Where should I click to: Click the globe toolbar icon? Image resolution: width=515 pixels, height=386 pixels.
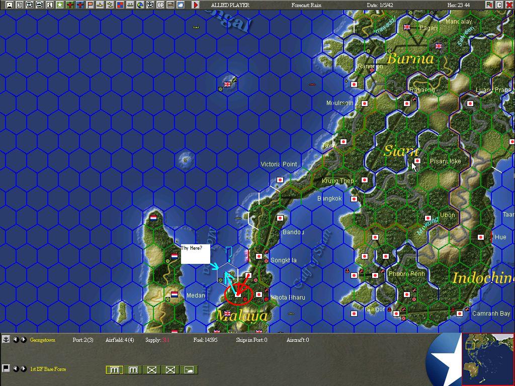click(140, 5)
